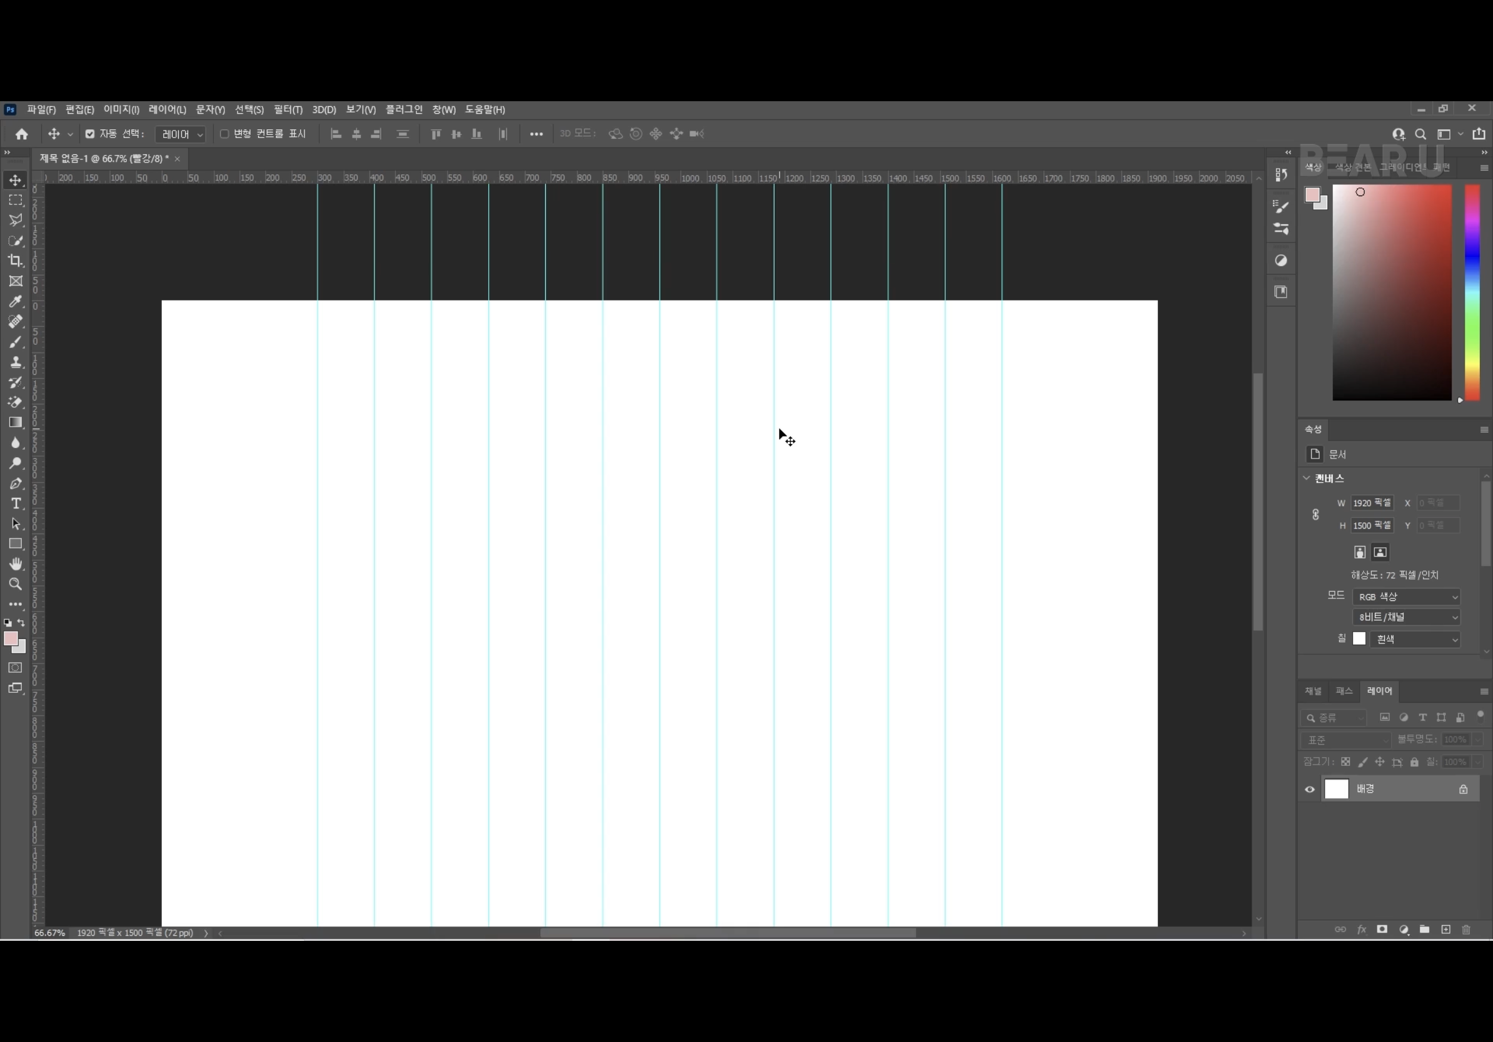This screenshot has height=1042, width=1493.
Task: Open the RGB 색상 mode dropdown
Action: pos(1406,597)
